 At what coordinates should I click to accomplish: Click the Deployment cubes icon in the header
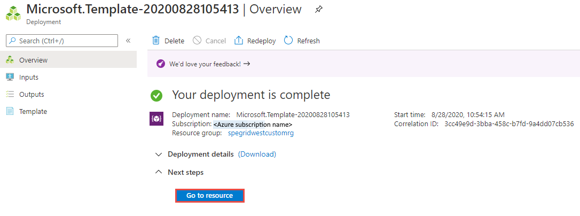click(12, 13)
